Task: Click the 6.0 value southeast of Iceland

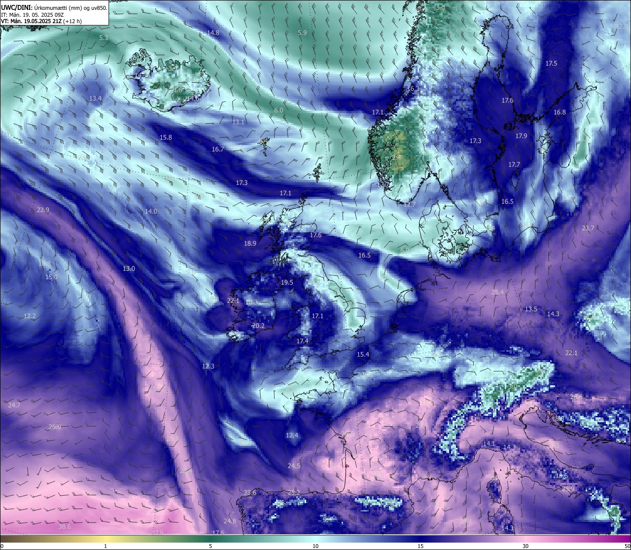Action: tap(279, 110)
